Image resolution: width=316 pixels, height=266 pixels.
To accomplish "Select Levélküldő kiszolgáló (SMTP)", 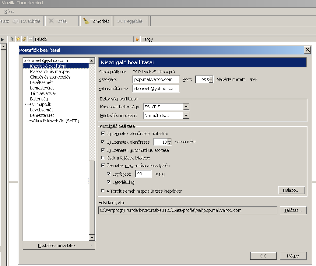I will click(x=53, y=121).
